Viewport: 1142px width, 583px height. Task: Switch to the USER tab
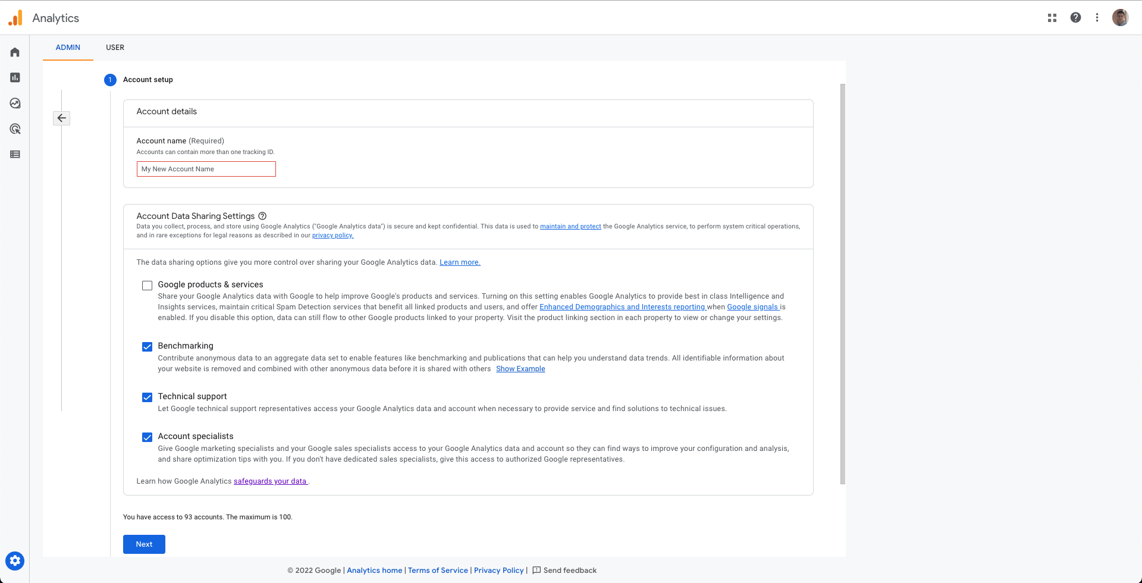(115, 48)
